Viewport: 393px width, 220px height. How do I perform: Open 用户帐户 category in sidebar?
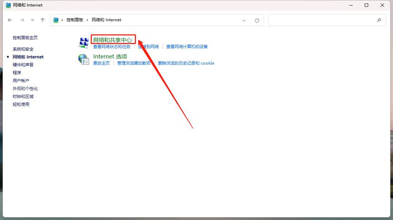tap(21, 81)
